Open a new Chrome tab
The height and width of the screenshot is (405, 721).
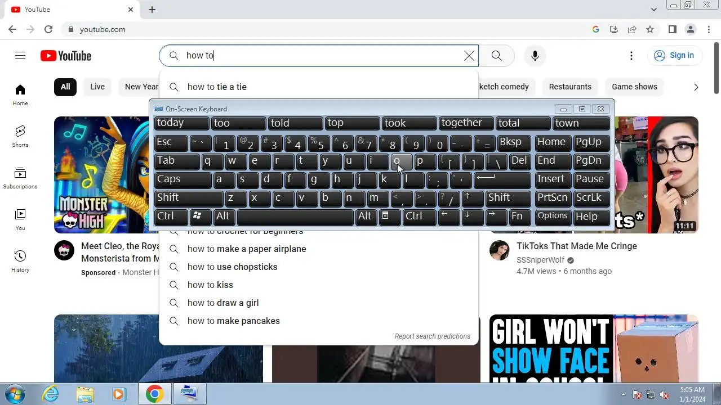152,10
